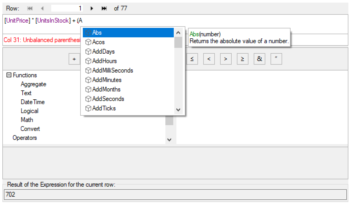Click the plus operator button

pyautogui.click(x=74, y=59)
